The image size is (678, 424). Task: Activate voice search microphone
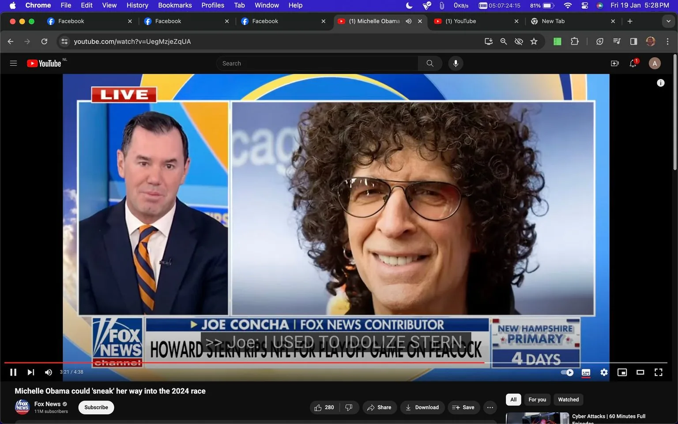tap(456, 63)
